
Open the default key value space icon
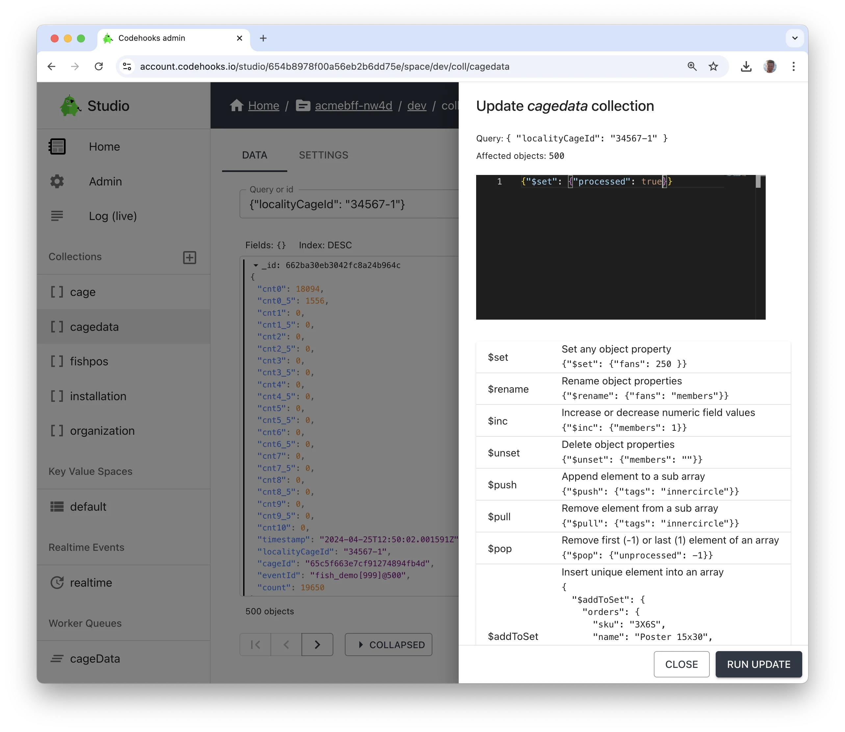tap(57, 506)
